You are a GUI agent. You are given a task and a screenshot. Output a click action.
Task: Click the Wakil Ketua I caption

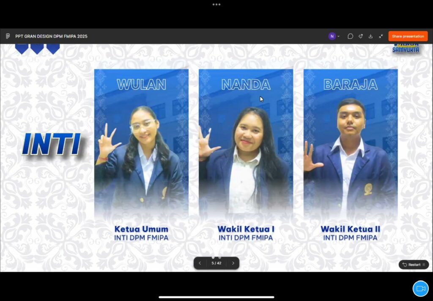point(246,229)
